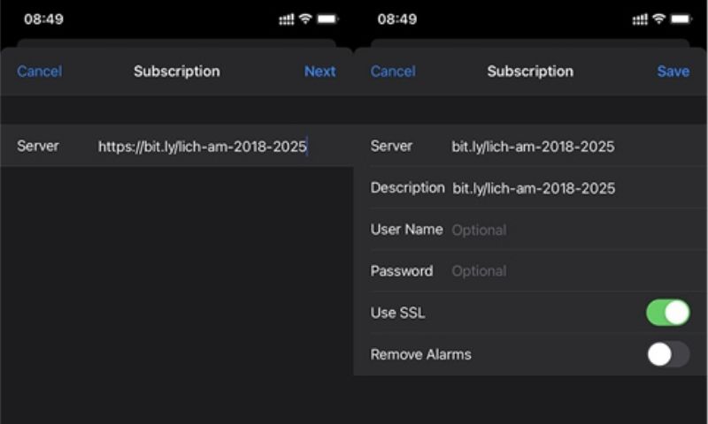Tap the cellular signal icon on left screen

pyautogui.click(x=286, y=19)
